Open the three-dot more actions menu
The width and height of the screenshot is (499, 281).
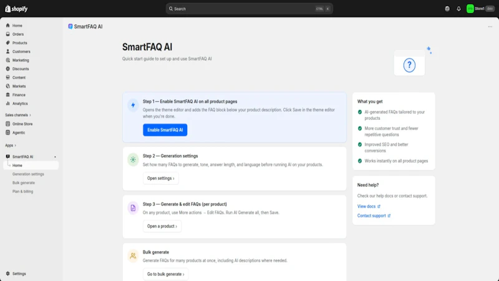point(490,26)
